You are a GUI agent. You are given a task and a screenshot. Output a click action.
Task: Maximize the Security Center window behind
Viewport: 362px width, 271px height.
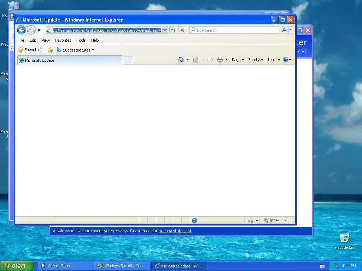pos(300,30)
